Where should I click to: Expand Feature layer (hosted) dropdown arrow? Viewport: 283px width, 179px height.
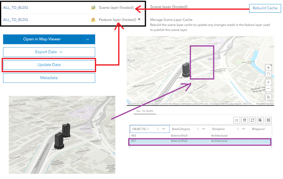click(139, 20)
